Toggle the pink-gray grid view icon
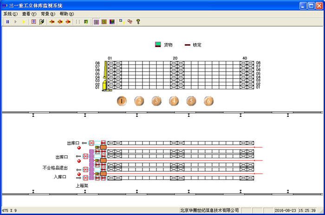 point(96,22)
